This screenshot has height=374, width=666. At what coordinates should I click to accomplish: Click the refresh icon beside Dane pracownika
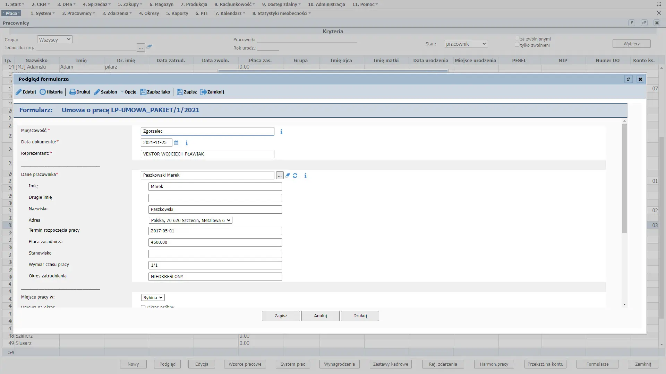point(295,176)
